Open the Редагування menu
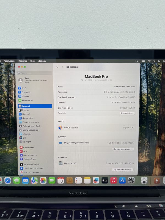This screenshot has height=220, width=165. (x=10, y=61)
